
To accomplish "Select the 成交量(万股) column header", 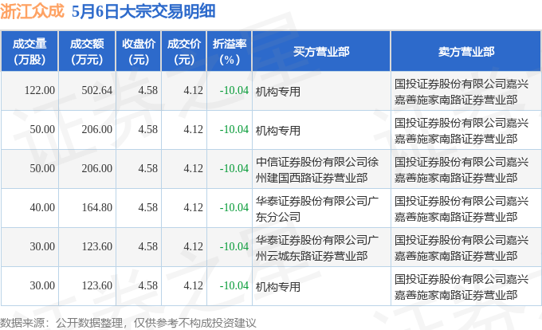I will (29, 51).
